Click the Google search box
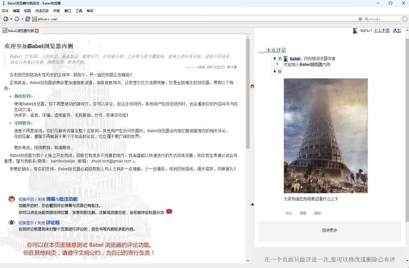 tap(382, 19)
